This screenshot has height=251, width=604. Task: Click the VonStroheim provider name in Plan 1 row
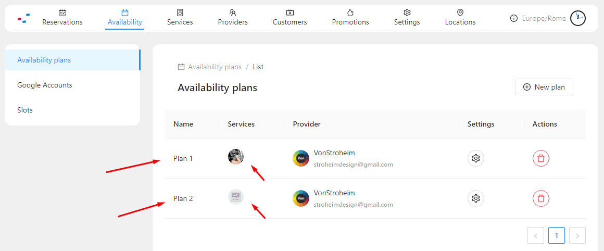pos(334,153)
